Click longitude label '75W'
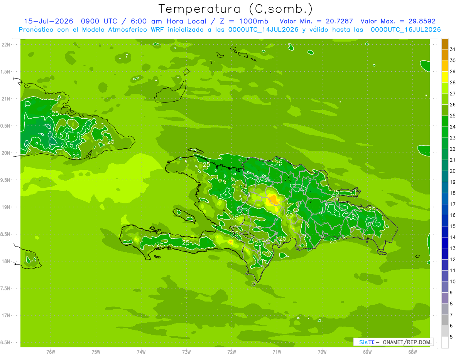Screen dimensions: 463x357 (x=96, y=352)
